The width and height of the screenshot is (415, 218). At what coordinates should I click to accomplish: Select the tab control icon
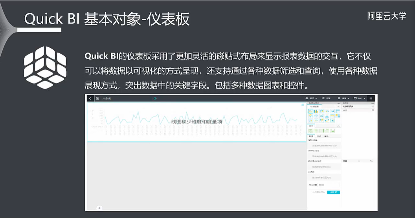(327, 131)
